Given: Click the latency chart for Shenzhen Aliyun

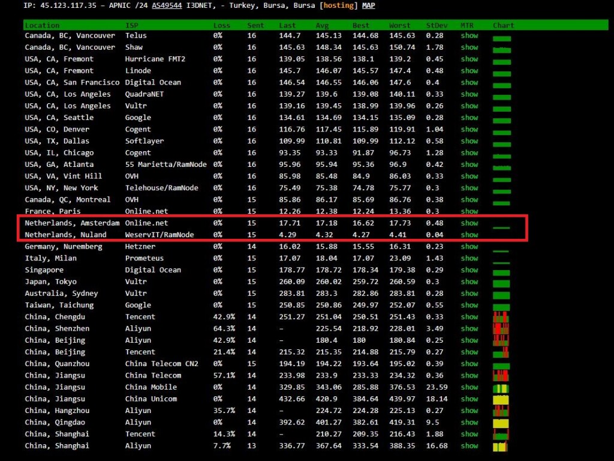Looking at the screenshot, I should (501, 329).
